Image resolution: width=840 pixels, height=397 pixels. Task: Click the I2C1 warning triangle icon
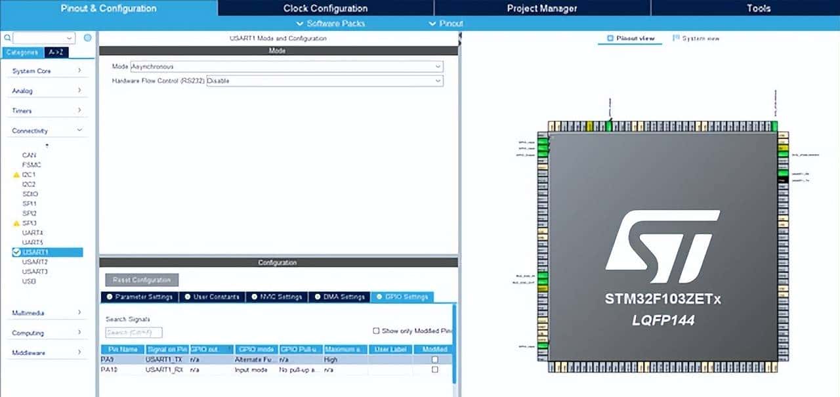tap(16, 175)
